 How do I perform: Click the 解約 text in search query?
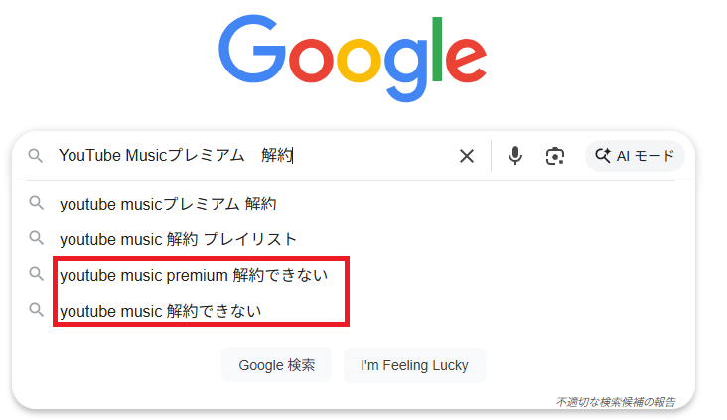coord(276,156)
